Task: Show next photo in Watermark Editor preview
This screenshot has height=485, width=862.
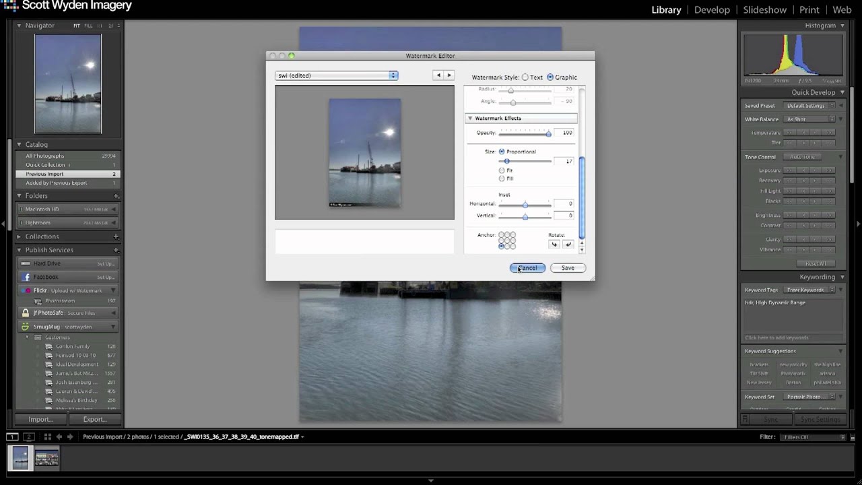Action: pyautogui.click(x=449, y=75)
